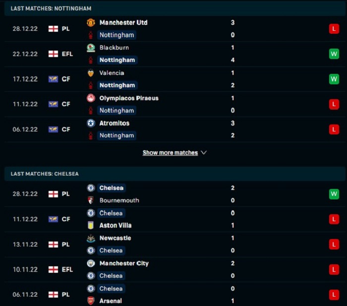Open the 3-2 Atromitos vs Nottingham match row

pos(174,129)
